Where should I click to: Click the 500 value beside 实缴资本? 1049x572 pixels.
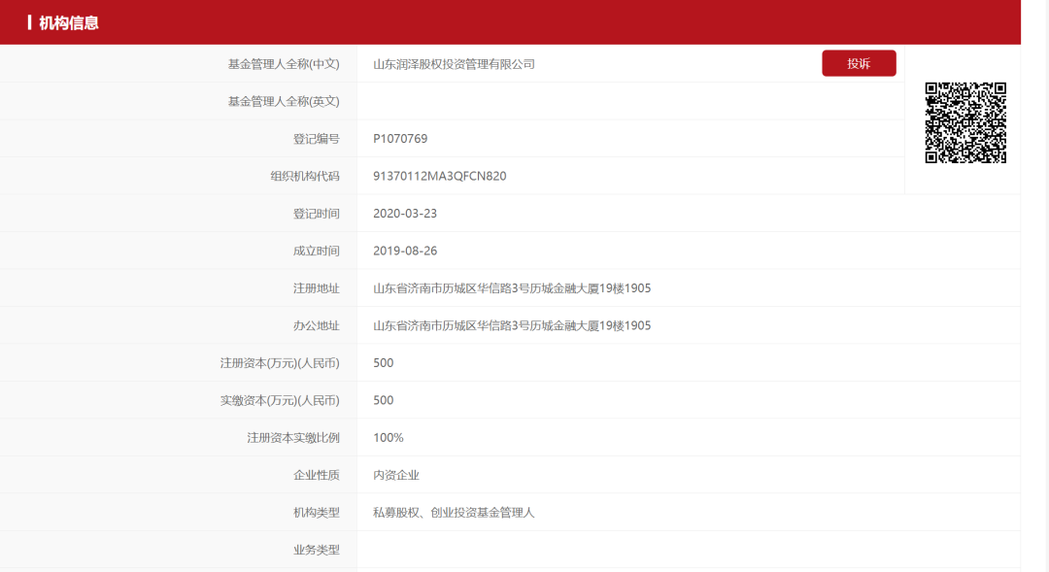(384, 400)
